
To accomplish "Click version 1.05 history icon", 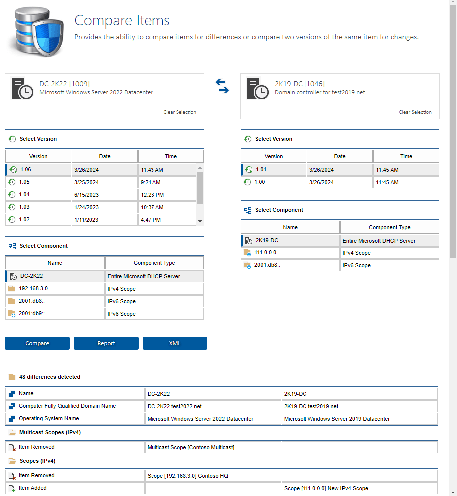I will (12, 182).
